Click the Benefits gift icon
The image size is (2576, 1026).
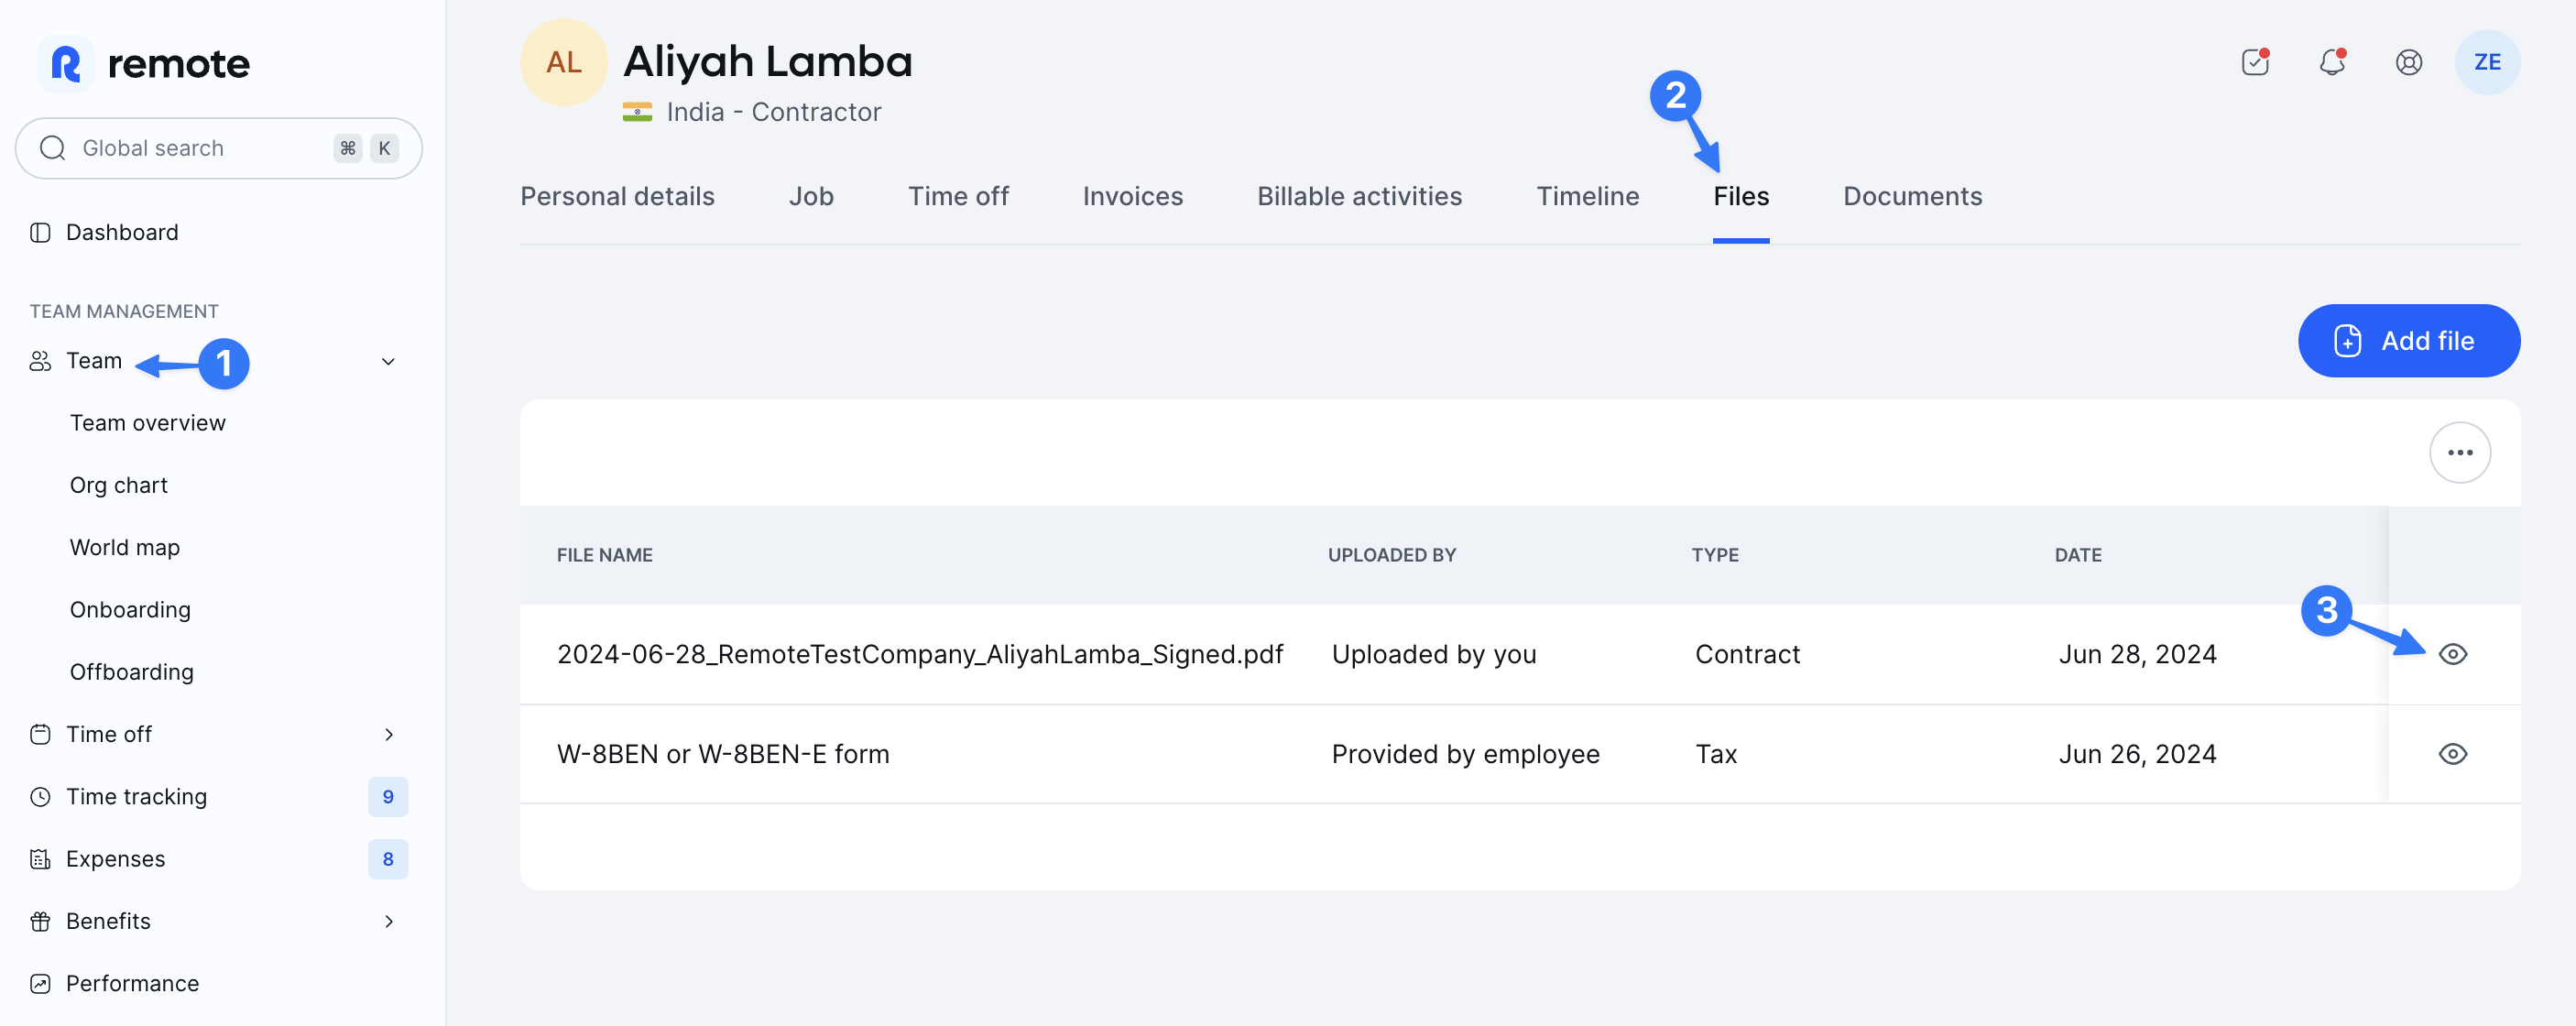tap(40, 921)
